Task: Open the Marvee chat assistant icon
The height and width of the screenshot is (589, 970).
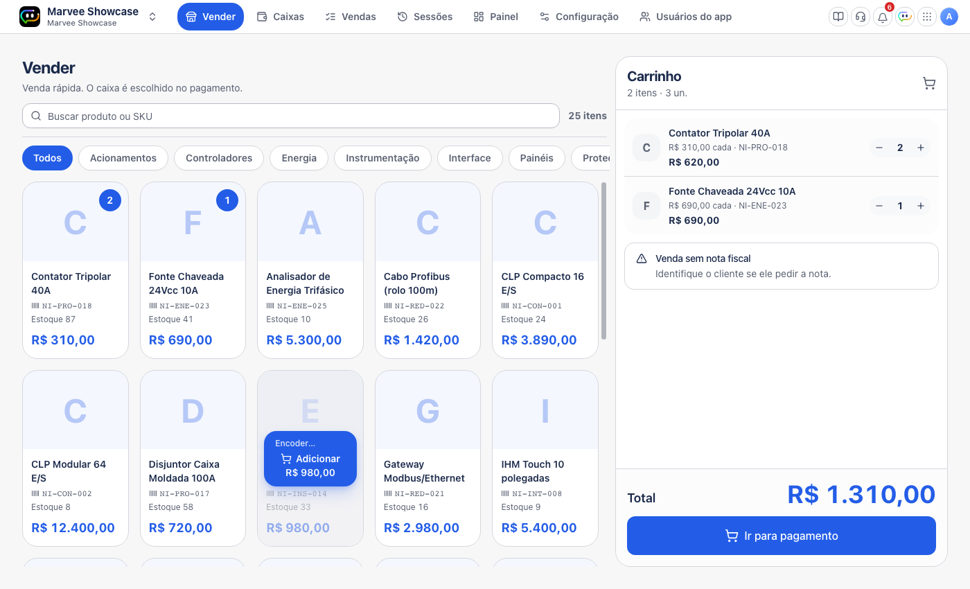Action: 905,17
